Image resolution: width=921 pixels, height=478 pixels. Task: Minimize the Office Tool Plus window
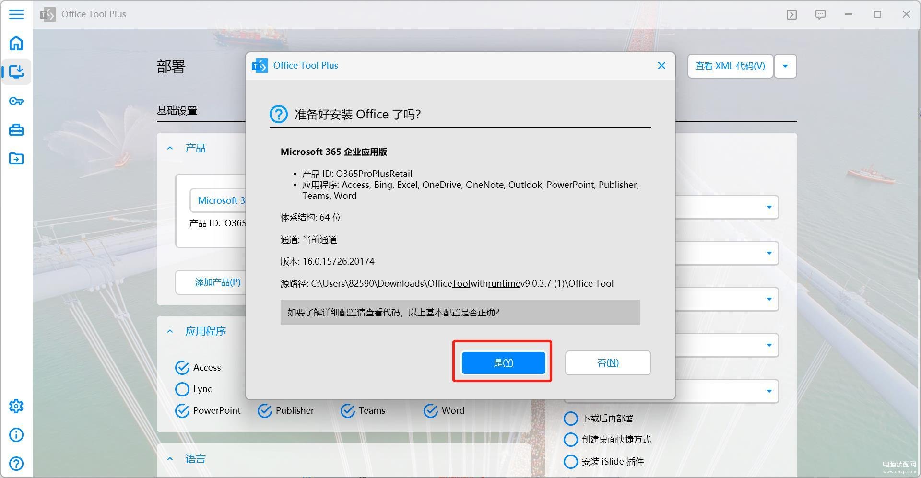[x=849, y=14]
